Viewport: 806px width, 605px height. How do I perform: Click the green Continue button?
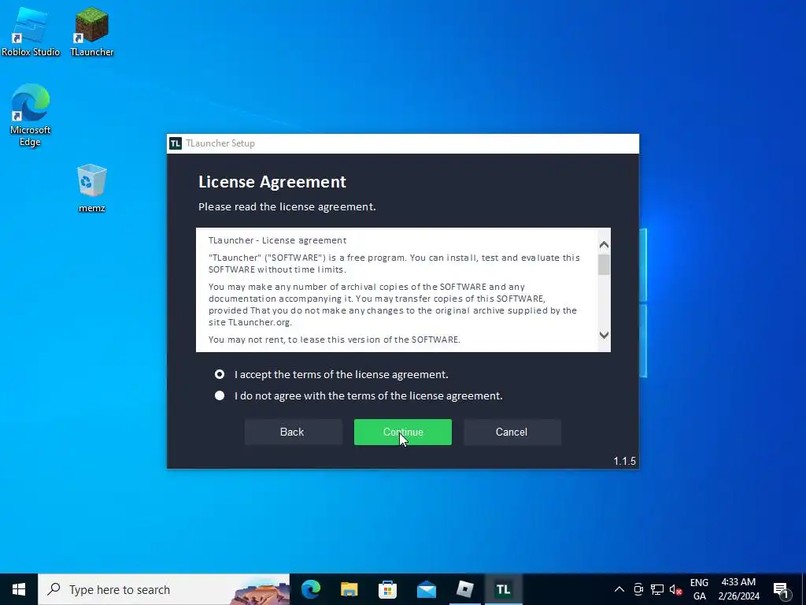402,432
